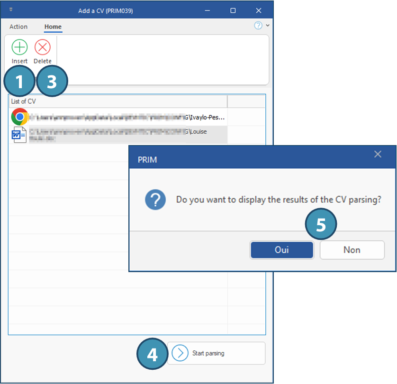397x384 pixels.
Task: Close the PRIM dialog with the X
Action: tap(378, 154)
